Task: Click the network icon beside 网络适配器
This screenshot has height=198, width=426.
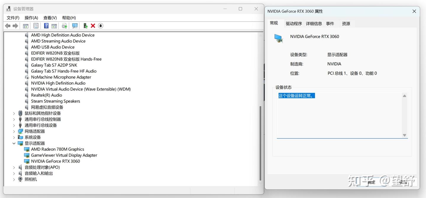Action: tap(20, 131)
